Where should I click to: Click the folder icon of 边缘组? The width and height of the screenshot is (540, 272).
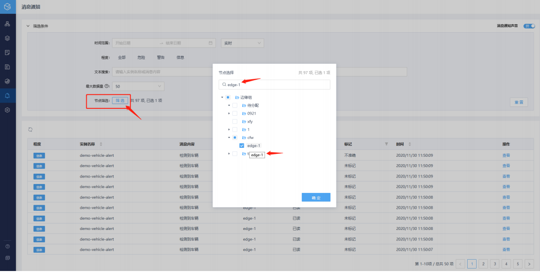pos(237,97)
